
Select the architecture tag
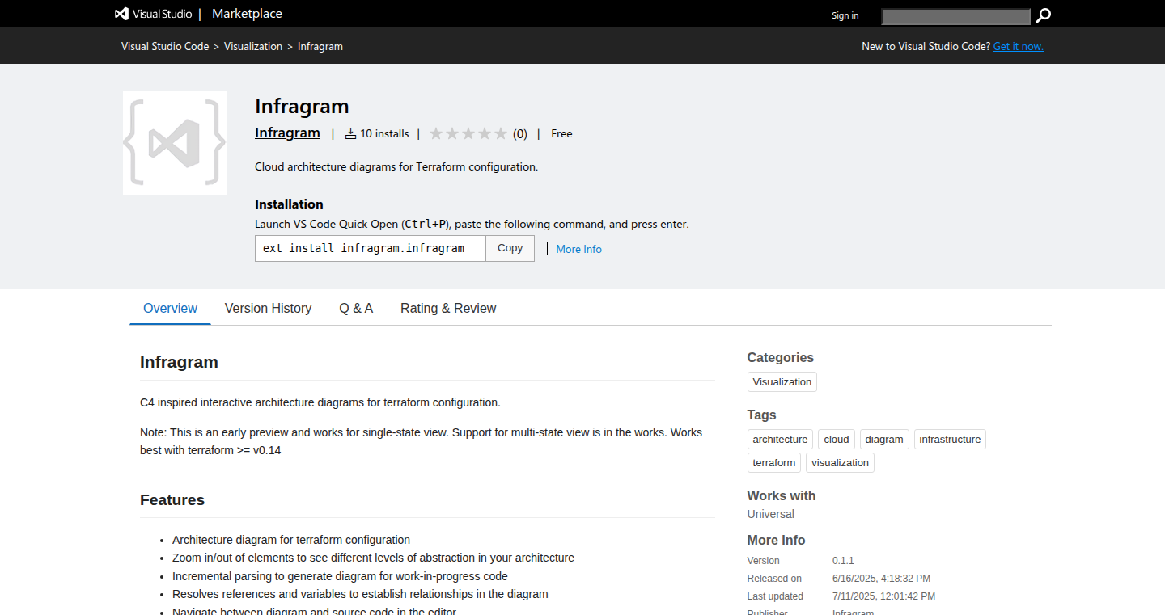780,440
